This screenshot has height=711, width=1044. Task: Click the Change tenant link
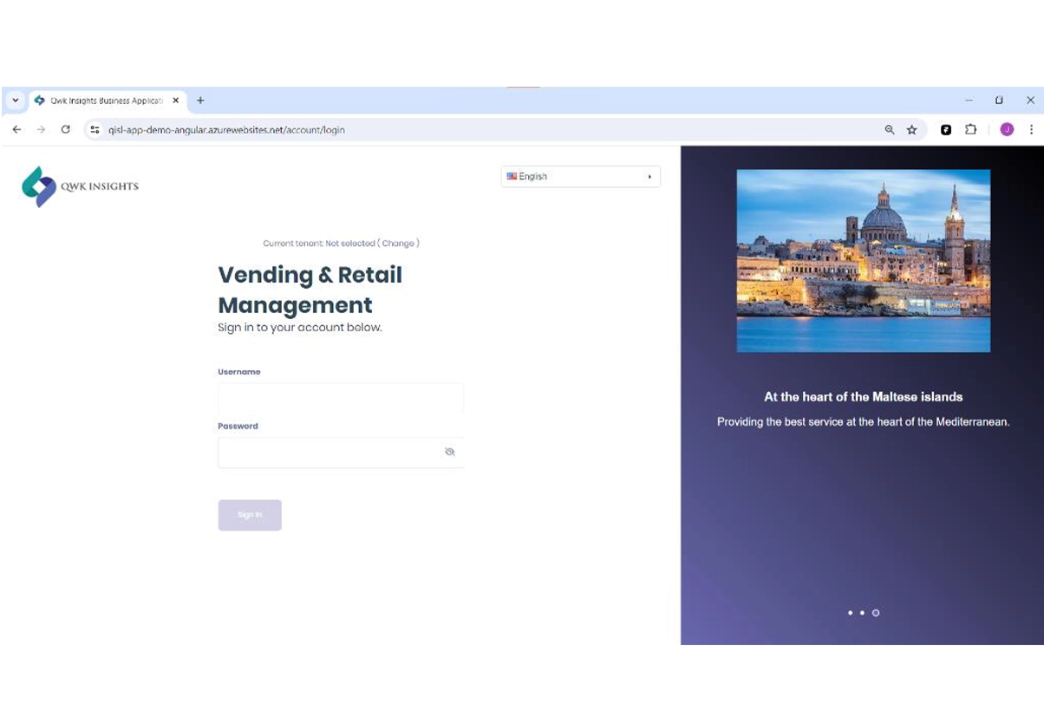tap(398, 244)
